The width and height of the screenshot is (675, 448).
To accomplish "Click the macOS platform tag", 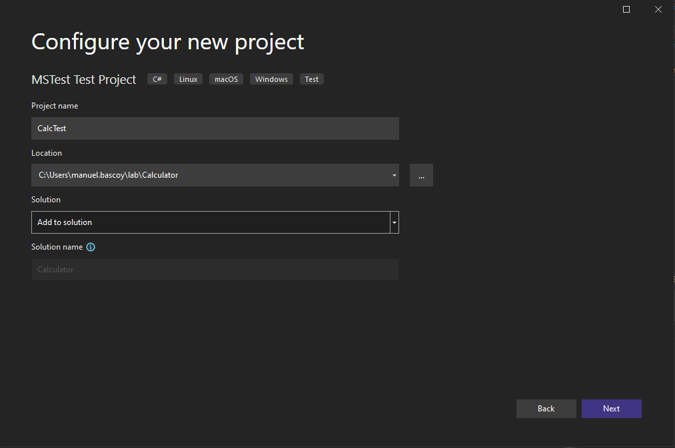I will [x=226, y=79].
